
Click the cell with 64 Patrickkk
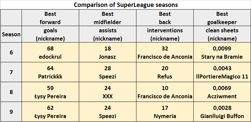pos(50,72)
